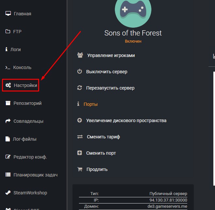Go to Редактор конф. page

[30, 157]
